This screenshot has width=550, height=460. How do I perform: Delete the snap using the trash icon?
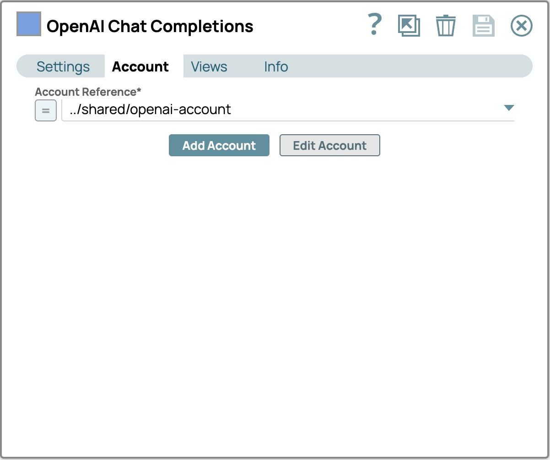coord(445,26)
